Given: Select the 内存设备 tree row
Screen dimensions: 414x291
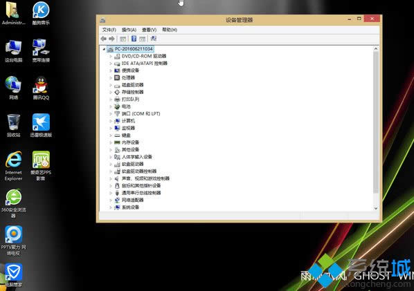Looking at the screenshot, I should (127, 142).
